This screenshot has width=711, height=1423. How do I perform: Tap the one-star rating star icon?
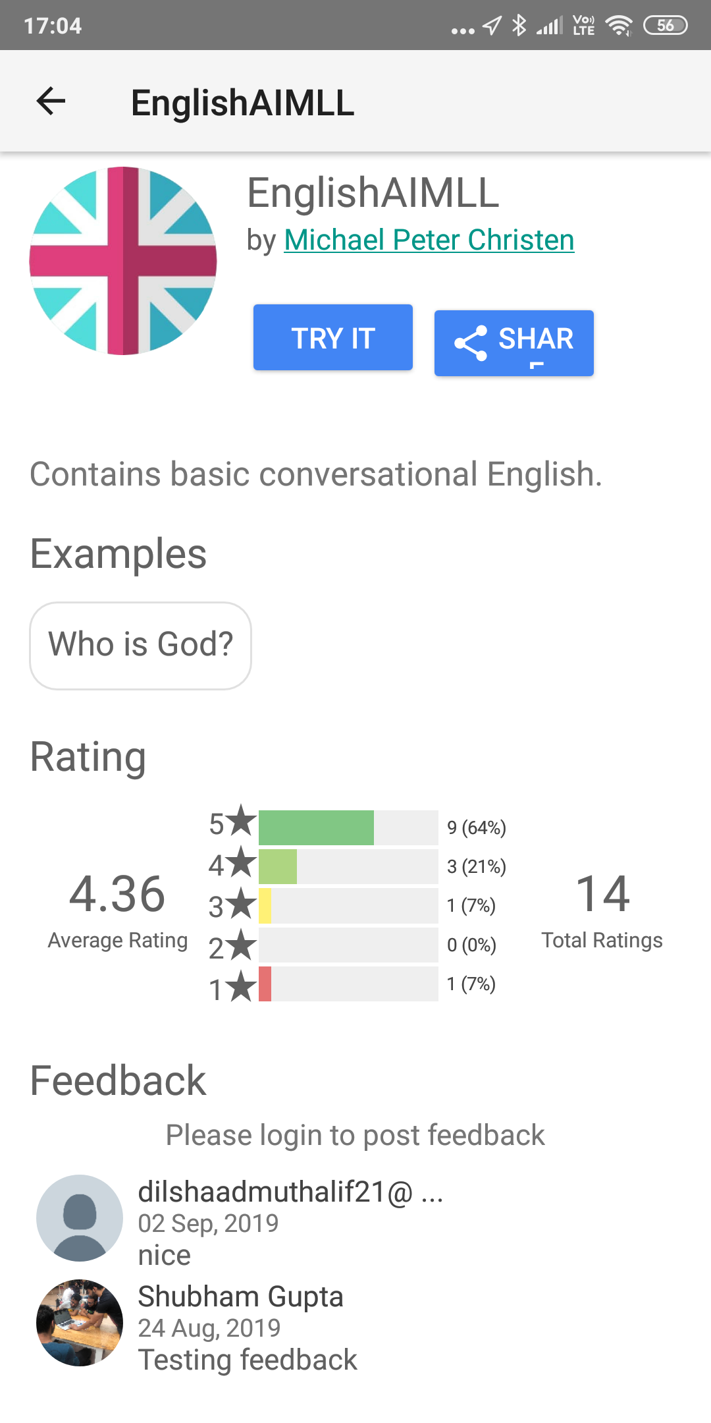242,986
